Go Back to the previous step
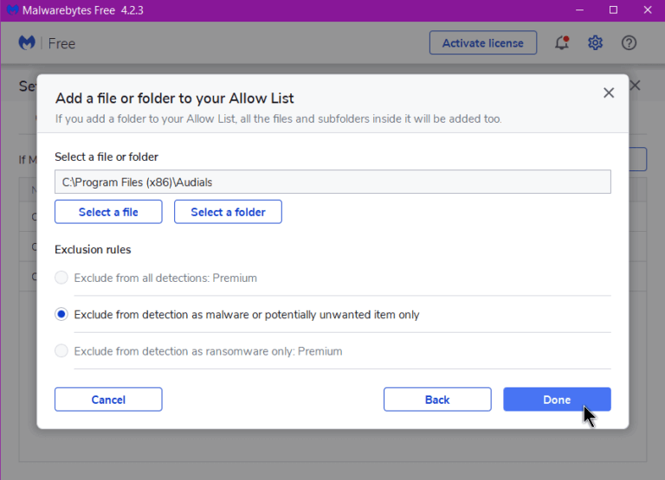665x480 pixels. pos(437,400)
